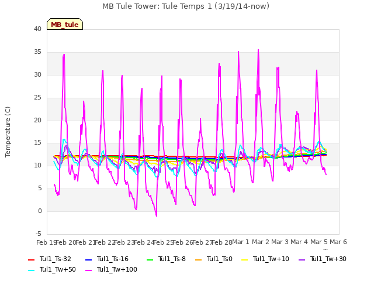Click the 40 y-axis tick label

(x=37, y=29)
